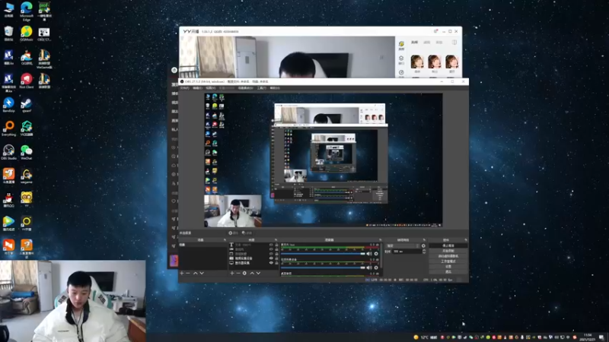Image resolution: width=609 pixels, height=342 pixels.
Task: Click 退出 button in OBS controls
Action: tap(448, 272)
